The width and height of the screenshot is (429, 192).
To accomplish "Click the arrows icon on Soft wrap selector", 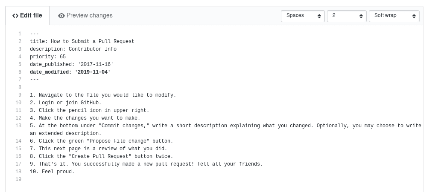I will pos(414,16).
